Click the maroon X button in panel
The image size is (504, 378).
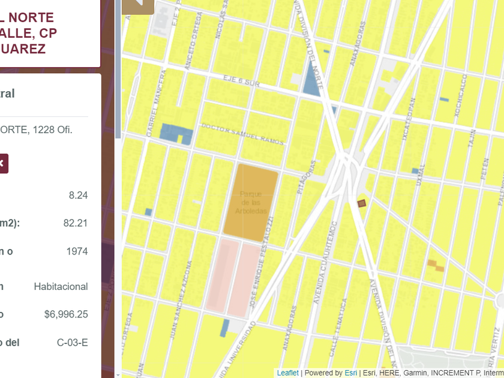pyautogui.click(x=2, y=163)
